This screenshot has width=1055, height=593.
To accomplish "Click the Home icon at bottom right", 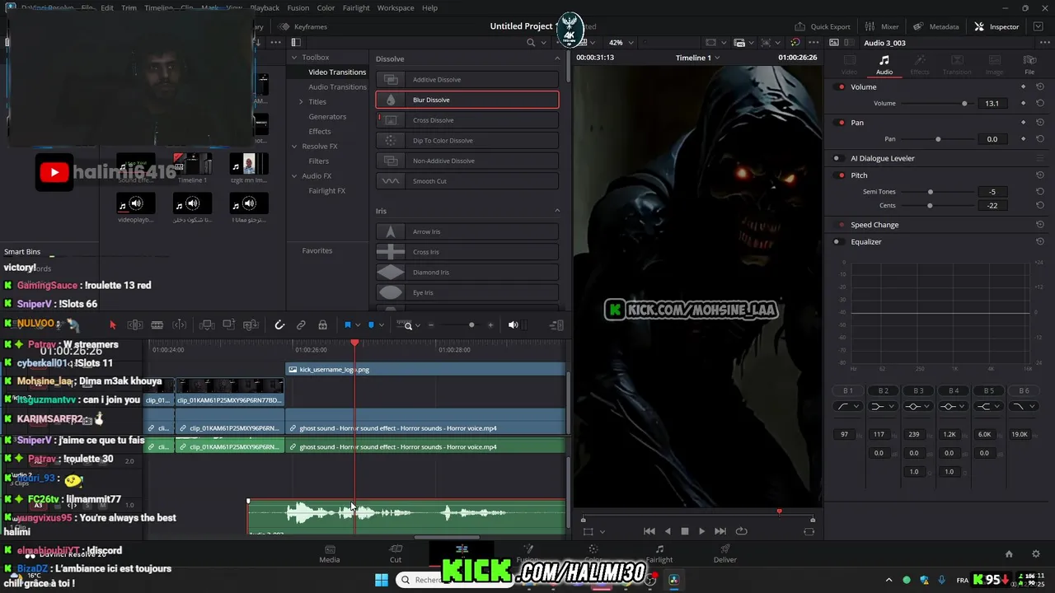I will pos(1009,553).
